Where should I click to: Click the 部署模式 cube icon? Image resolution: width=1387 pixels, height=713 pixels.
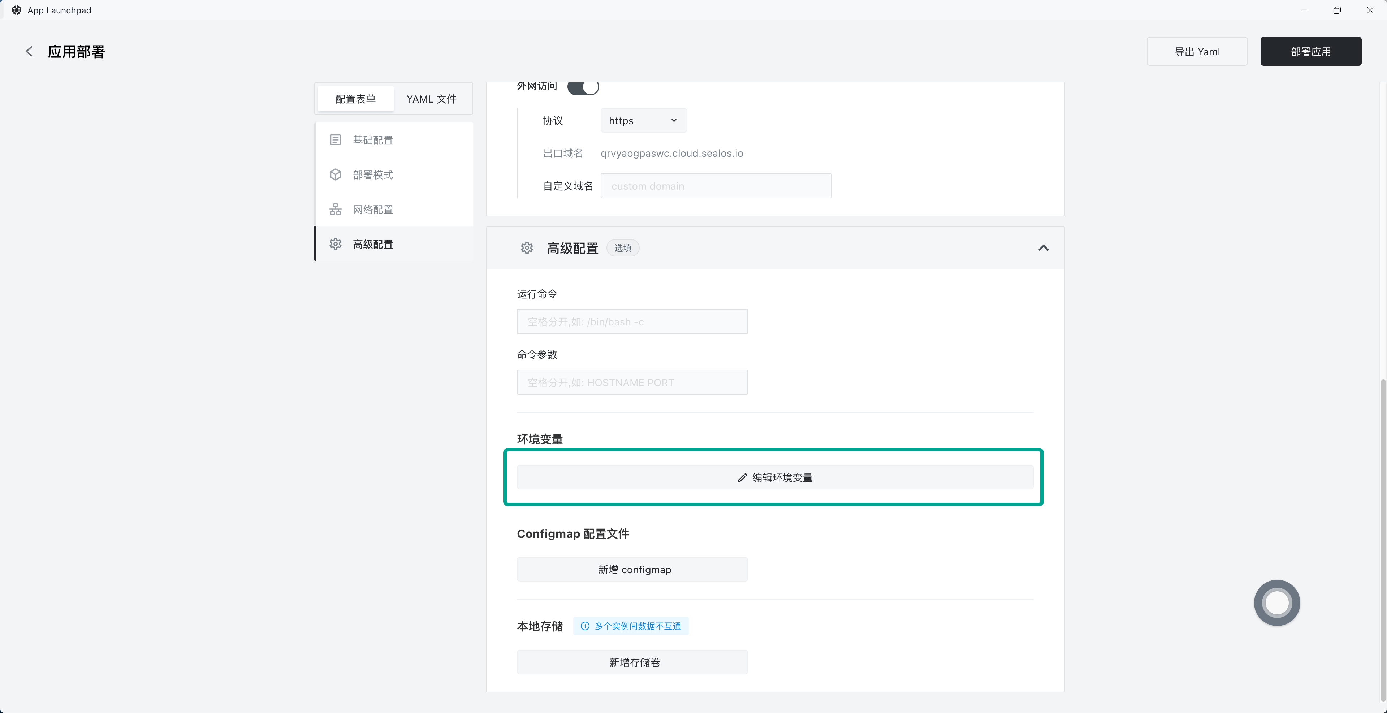(x=336, y=174)
